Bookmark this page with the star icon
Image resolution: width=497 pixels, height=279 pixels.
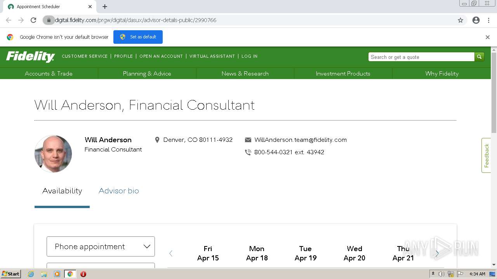click(461, 20)
